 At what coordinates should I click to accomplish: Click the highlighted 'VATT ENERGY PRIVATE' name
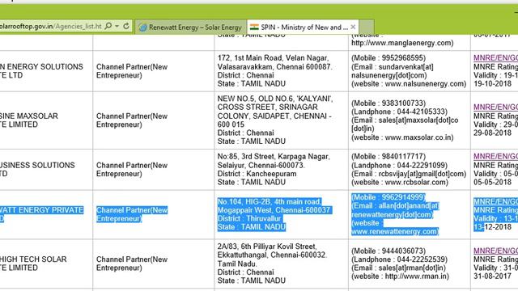[x=41, y=210]
